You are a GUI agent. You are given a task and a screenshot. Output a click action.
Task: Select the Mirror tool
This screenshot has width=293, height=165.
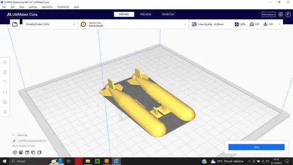(5, 92)
